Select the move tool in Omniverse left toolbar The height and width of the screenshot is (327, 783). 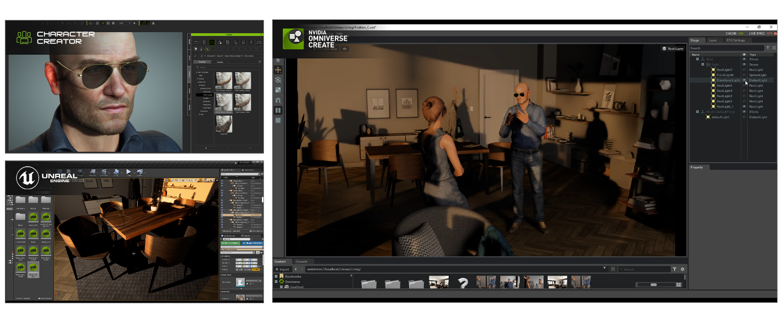pyautogui.click(x=278, y=70)
